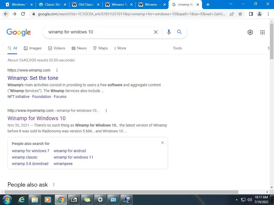Open the tab search chevron

tap(231, 4)
